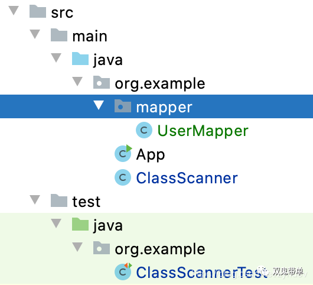This screenshot has width=313, height=285.
Task: Collapse the mapper package arrow
Action: tap(99, 105)
